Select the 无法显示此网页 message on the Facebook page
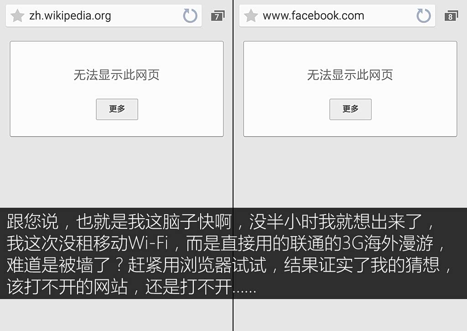The width and height of the screenshot is (467, 331). [x=350, y=74]
